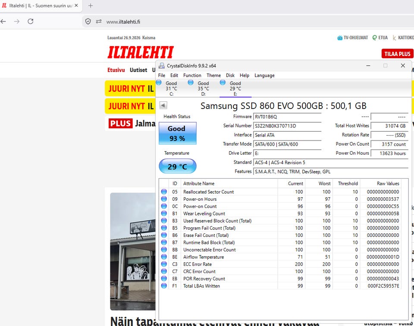This screenshot has height=326, width=414.
Task: Click status orb for Uncorrectable Error Count
Action: (164, 249)
